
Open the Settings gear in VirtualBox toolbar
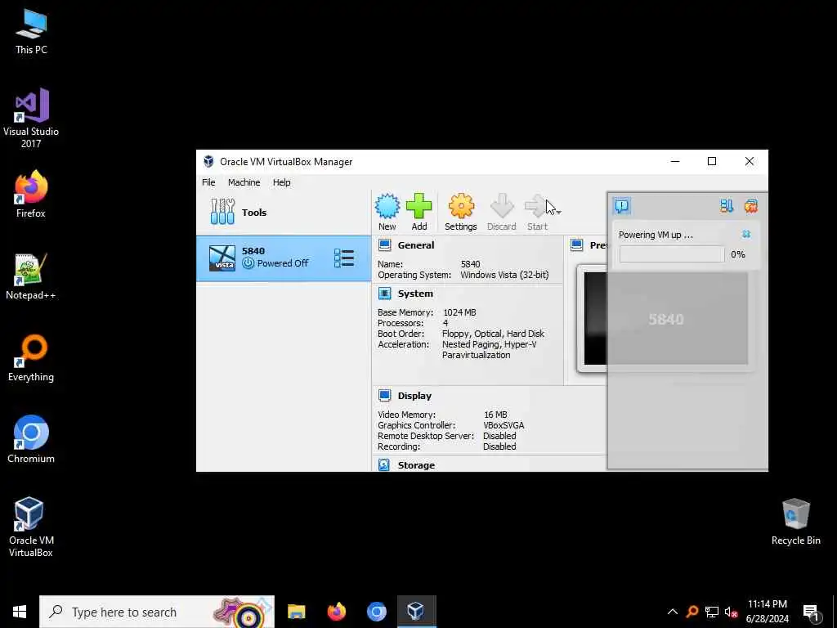click(461, 206)
